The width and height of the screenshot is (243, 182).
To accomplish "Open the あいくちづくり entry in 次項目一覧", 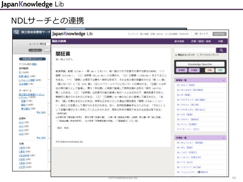I will [x=189, y=167].
